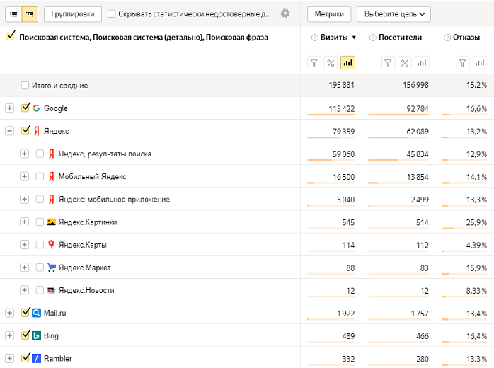This screenshot has height=368, width=494.
Task: Expand the Google row
Action: point(10,108)
